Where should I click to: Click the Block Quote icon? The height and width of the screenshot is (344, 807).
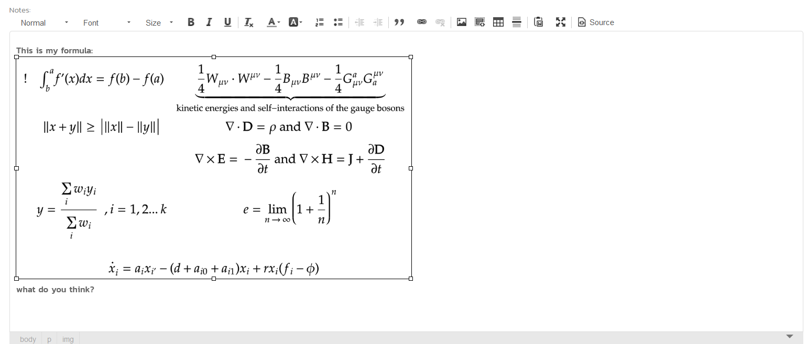399,22
